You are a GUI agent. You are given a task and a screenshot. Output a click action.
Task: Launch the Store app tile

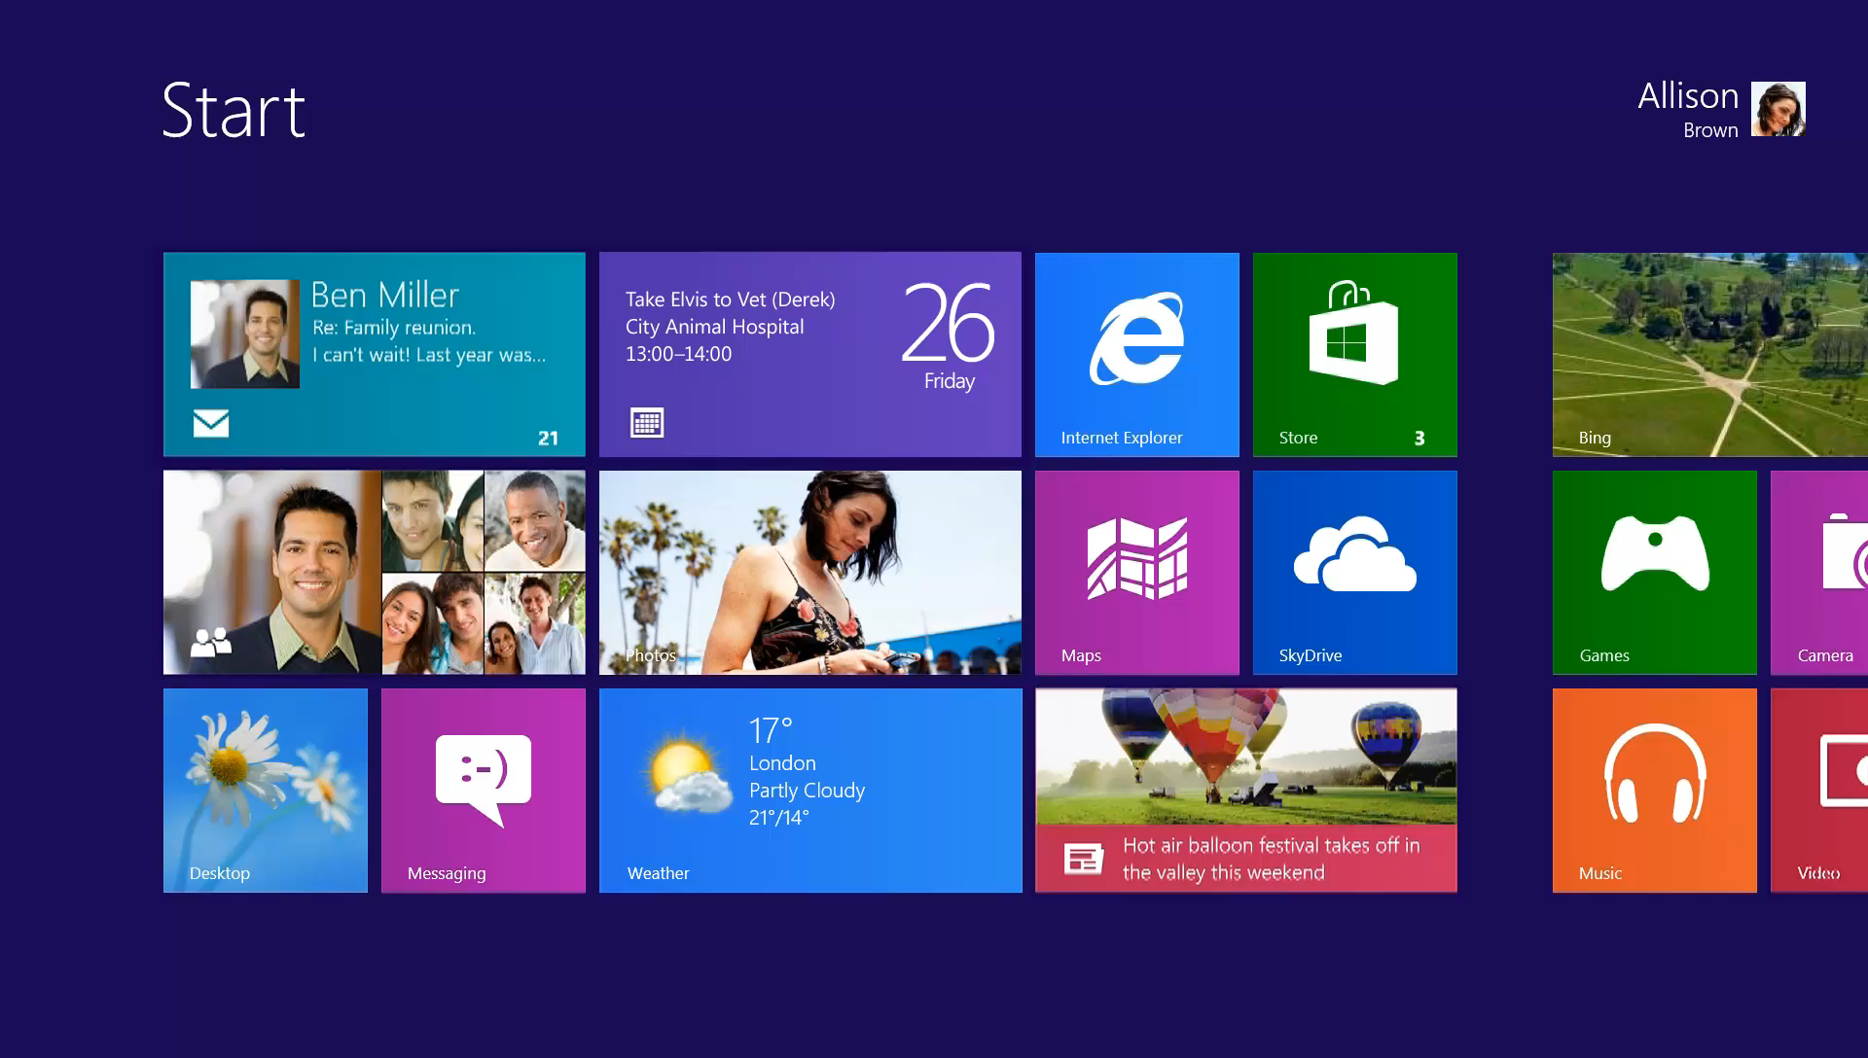pos(1354,354)
